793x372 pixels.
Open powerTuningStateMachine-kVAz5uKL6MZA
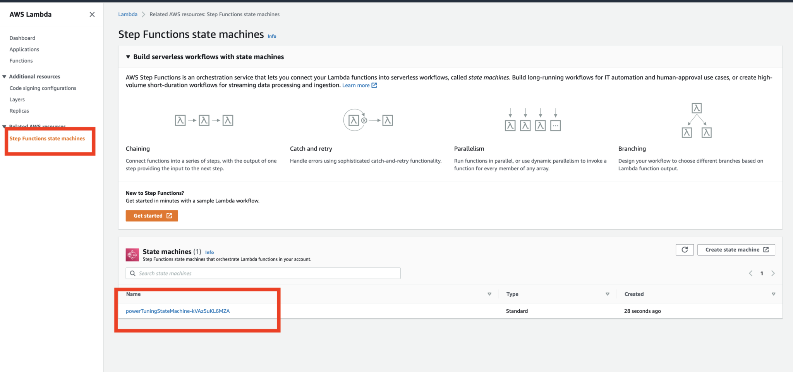[x=177, y=311]
